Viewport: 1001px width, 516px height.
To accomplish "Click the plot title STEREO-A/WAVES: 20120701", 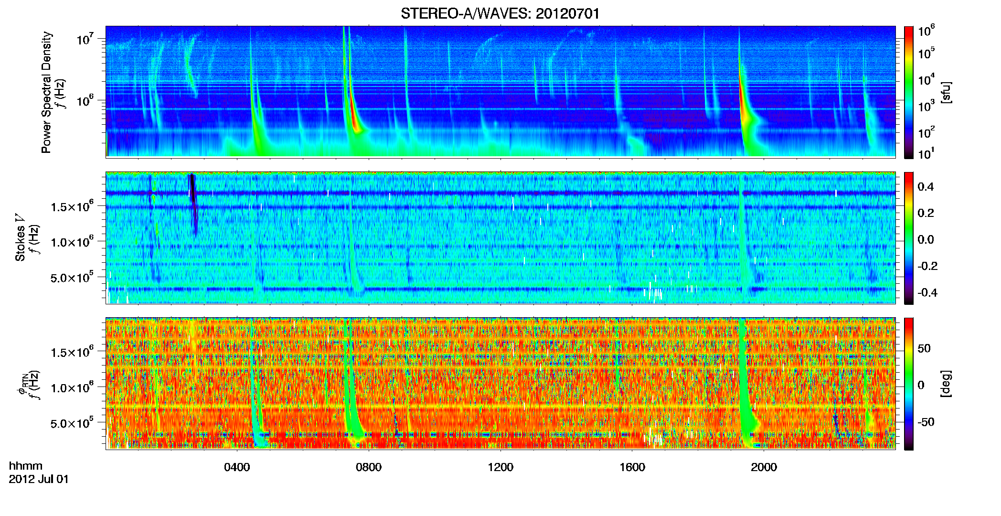I will (500, 13).
